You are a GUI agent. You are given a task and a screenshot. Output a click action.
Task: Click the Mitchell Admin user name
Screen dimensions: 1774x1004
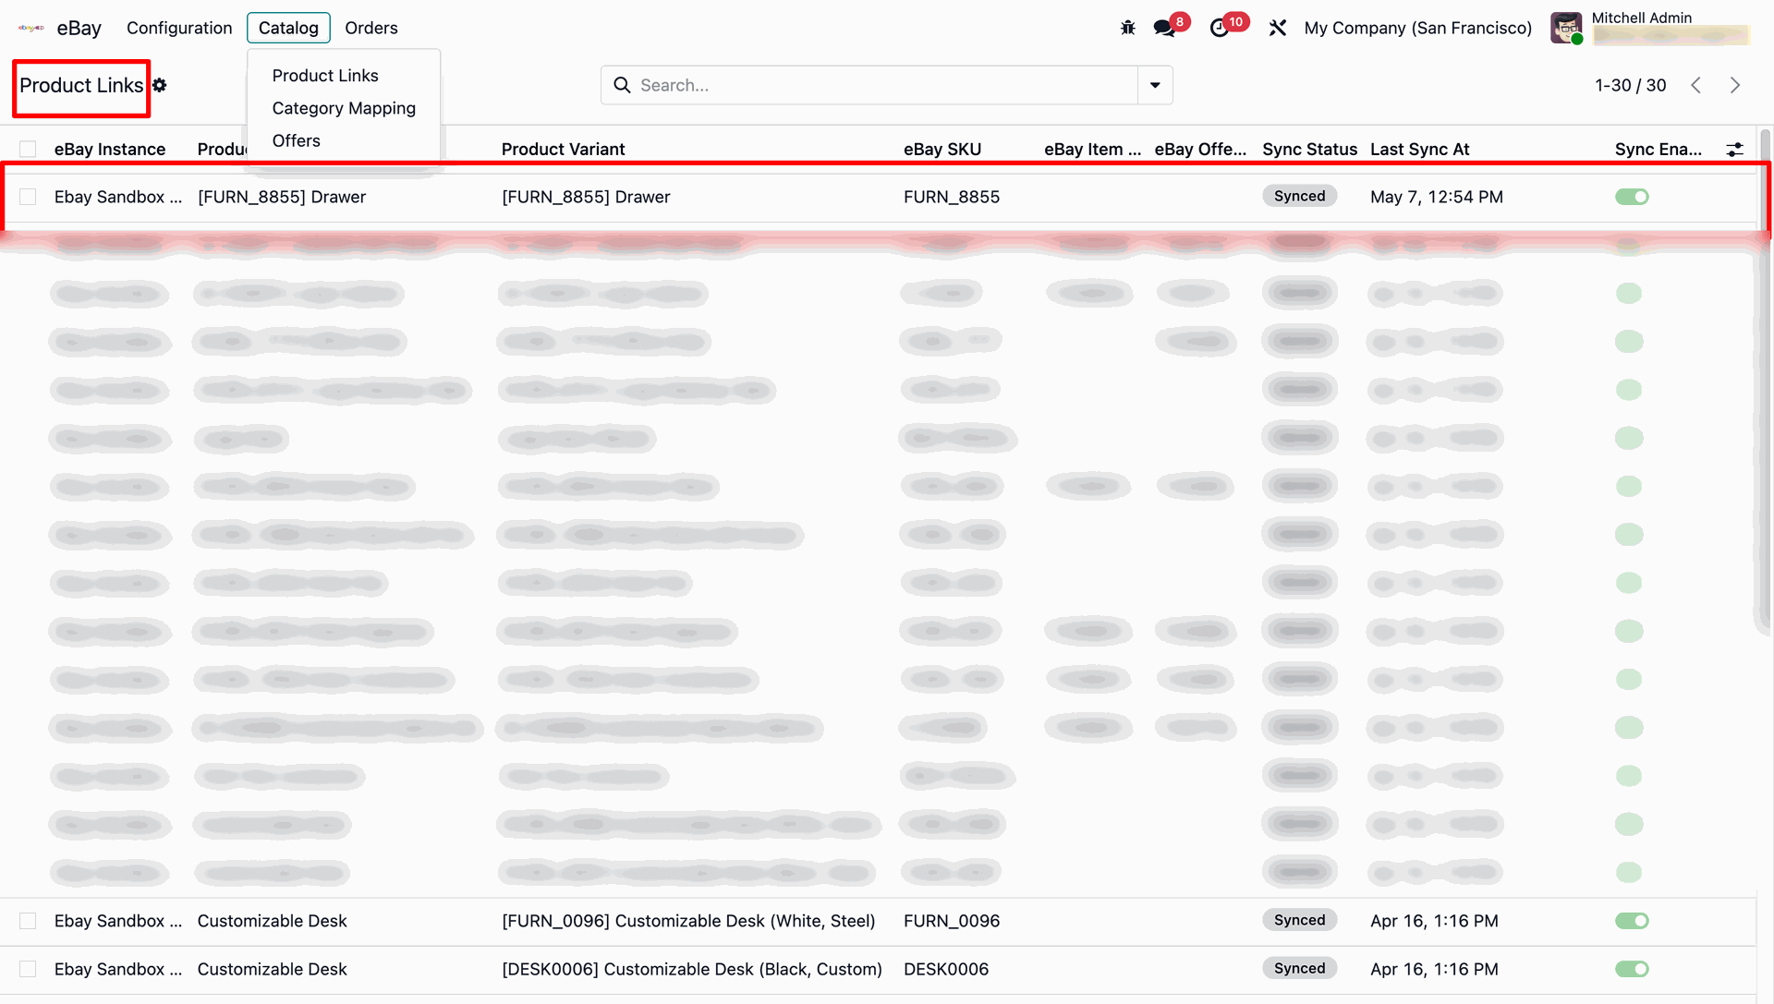[x=1641, y=18]
